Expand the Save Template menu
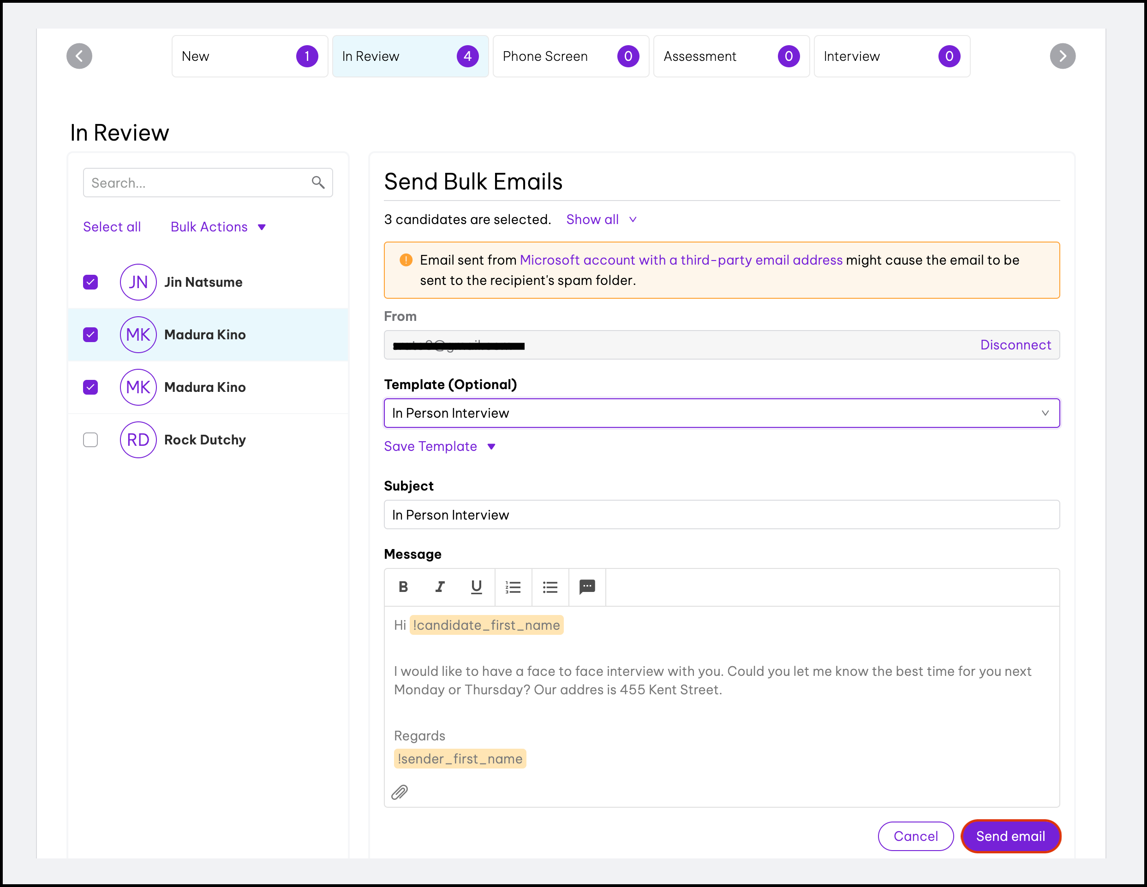The height and width of the screenshot is (887, 1147). click(440, 446)
